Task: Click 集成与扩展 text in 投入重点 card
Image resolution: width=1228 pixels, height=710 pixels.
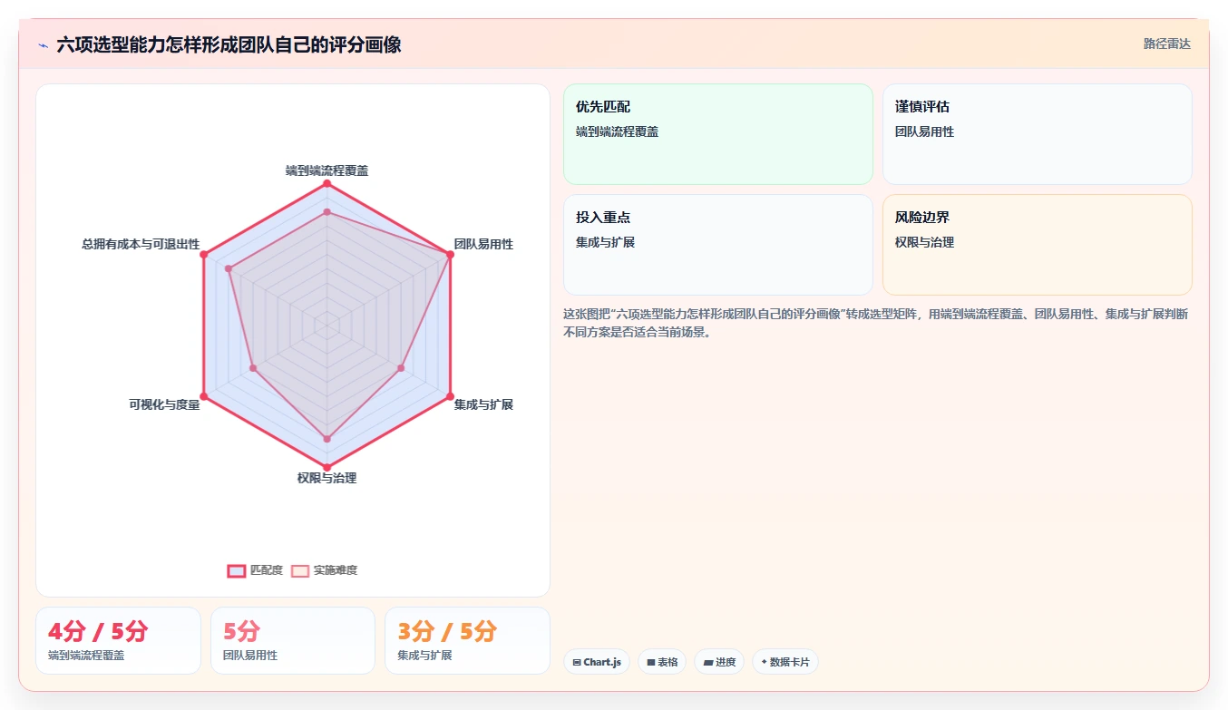Action: [x=605, y=242]
